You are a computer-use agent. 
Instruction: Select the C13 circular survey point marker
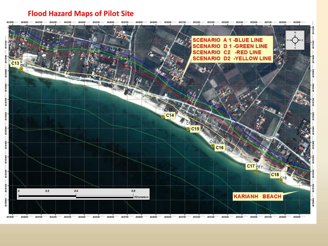21,69
